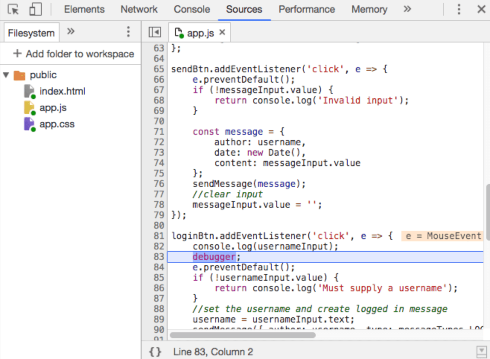Toggle the device toolbar mode
The height and width of the screenshot is (359, 490).
click(x=35, y=9)
